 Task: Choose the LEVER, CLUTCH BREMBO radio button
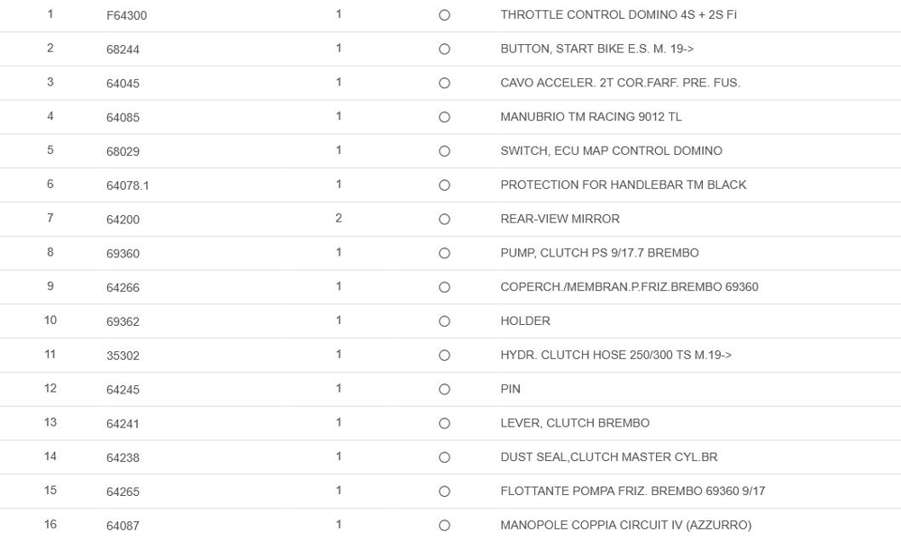[x=444, y=424]
